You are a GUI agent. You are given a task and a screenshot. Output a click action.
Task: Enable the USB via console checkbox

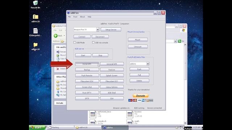pyautogui.click(x=93, y=43)
